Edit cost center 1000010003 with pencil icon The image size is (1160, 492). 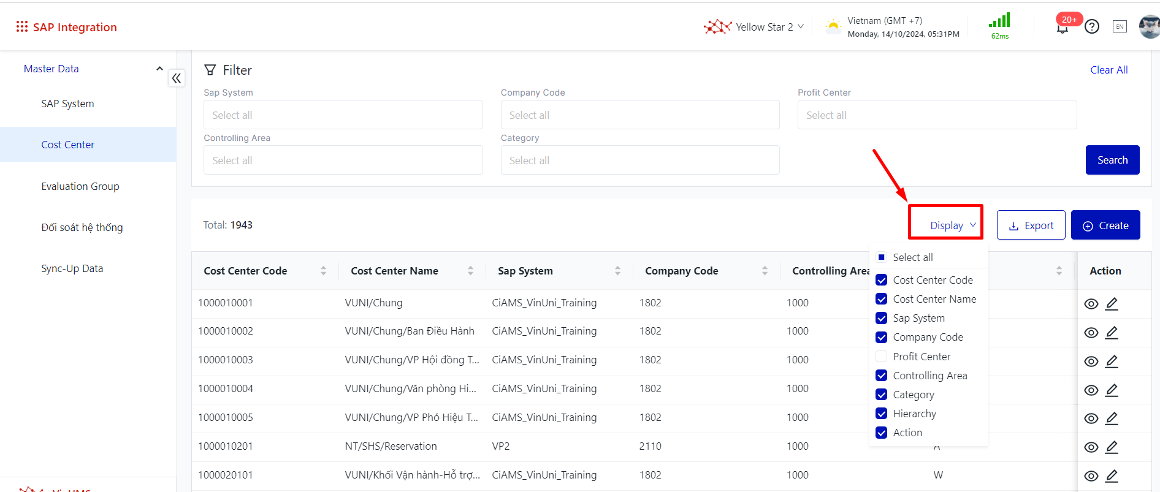[1112, 361]
